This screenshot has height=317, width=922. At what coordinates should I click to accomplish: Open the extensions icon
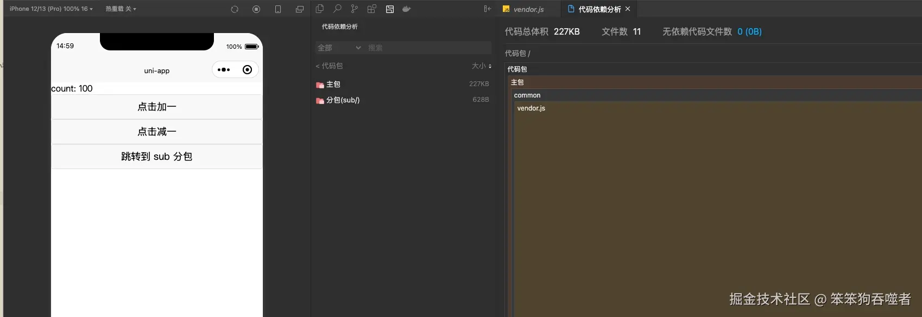click(x=372, y=9)
